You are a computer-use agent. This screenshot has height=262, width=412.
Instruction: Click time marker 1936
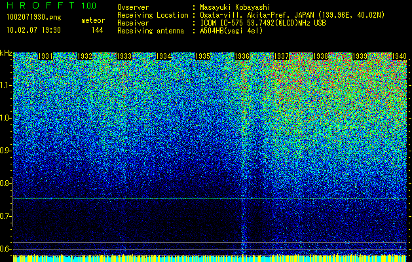242,56
